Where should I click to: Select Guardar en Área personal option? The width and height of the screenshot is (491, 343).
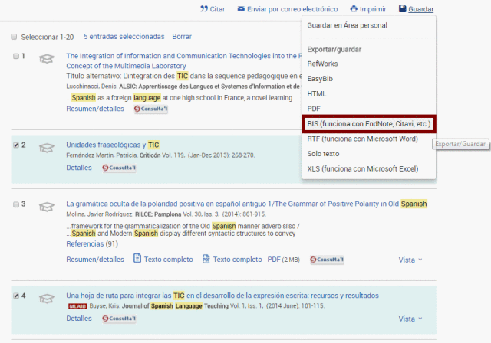tap(347, 25)
